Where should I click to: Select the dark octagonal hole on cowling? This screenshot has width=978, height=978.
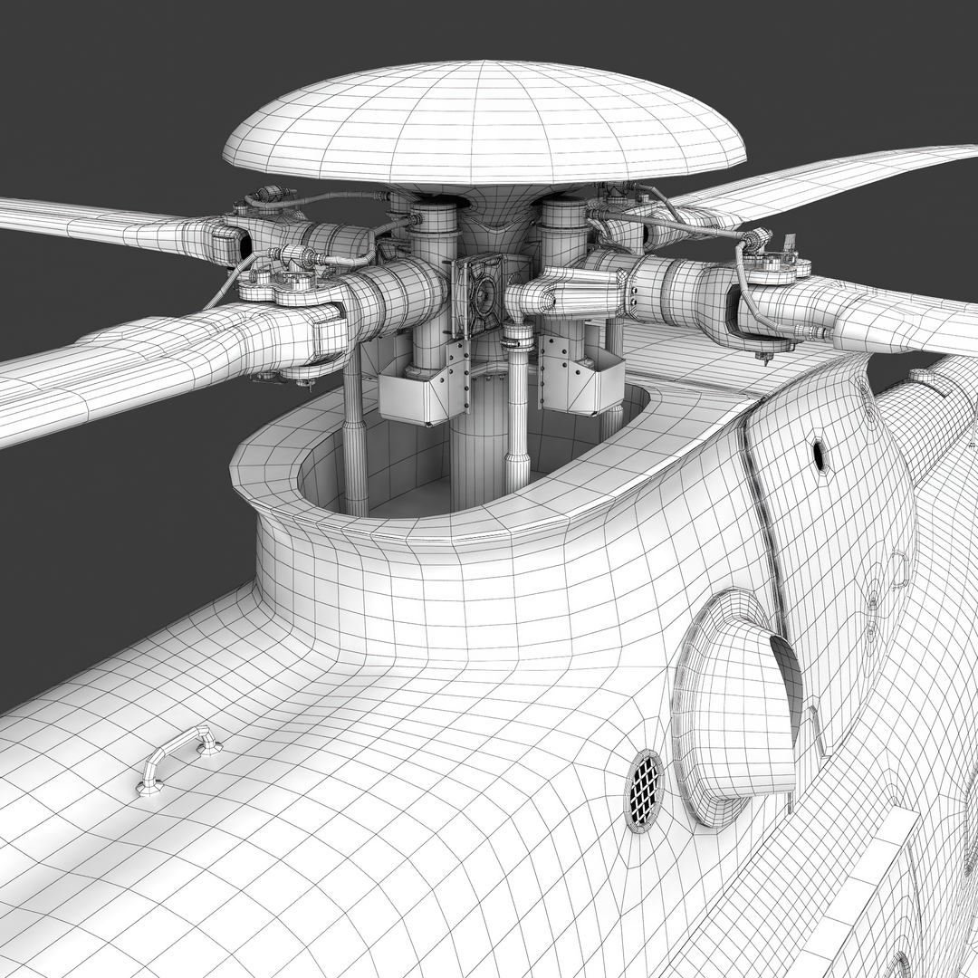820,455
